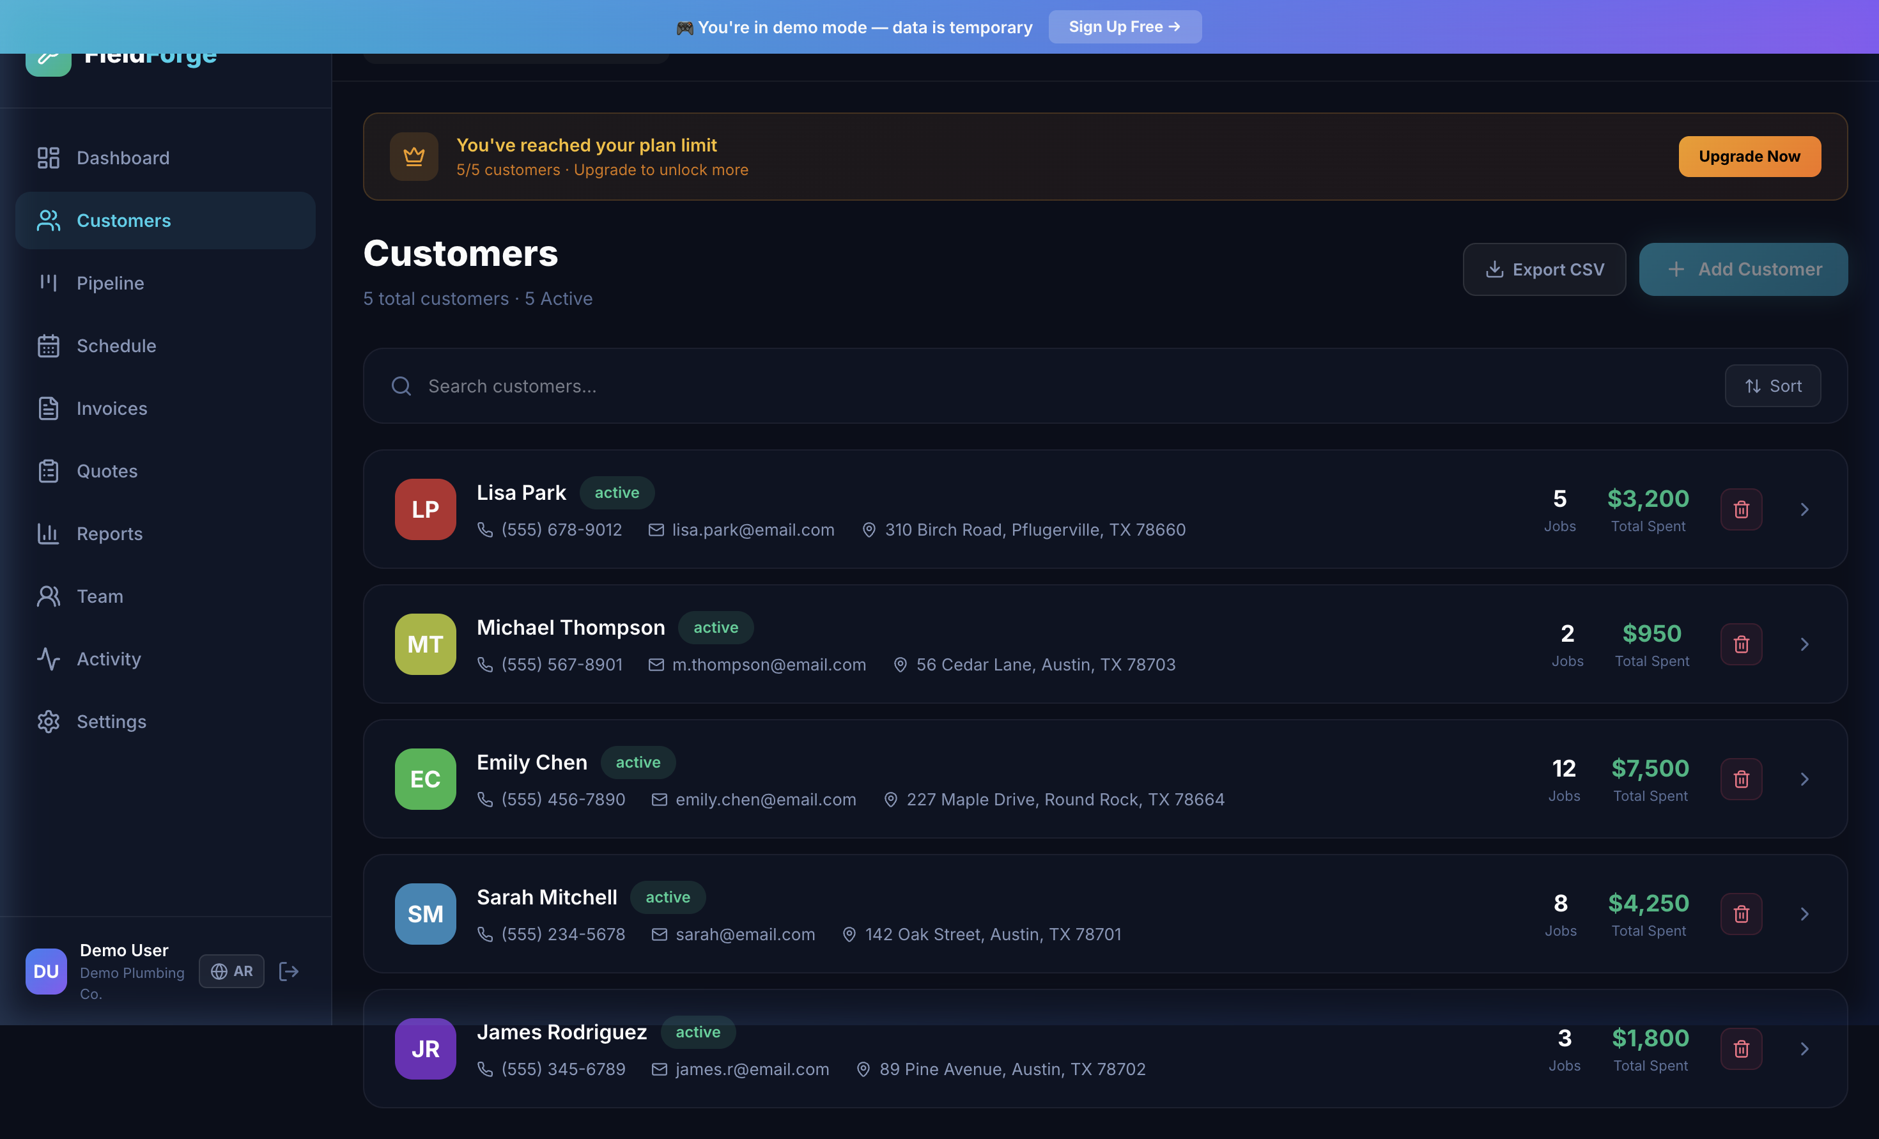This screenshot has width=1879, height=1139.
Task: Delete Emily Chen's customer record
Action: pos(1741,778)
